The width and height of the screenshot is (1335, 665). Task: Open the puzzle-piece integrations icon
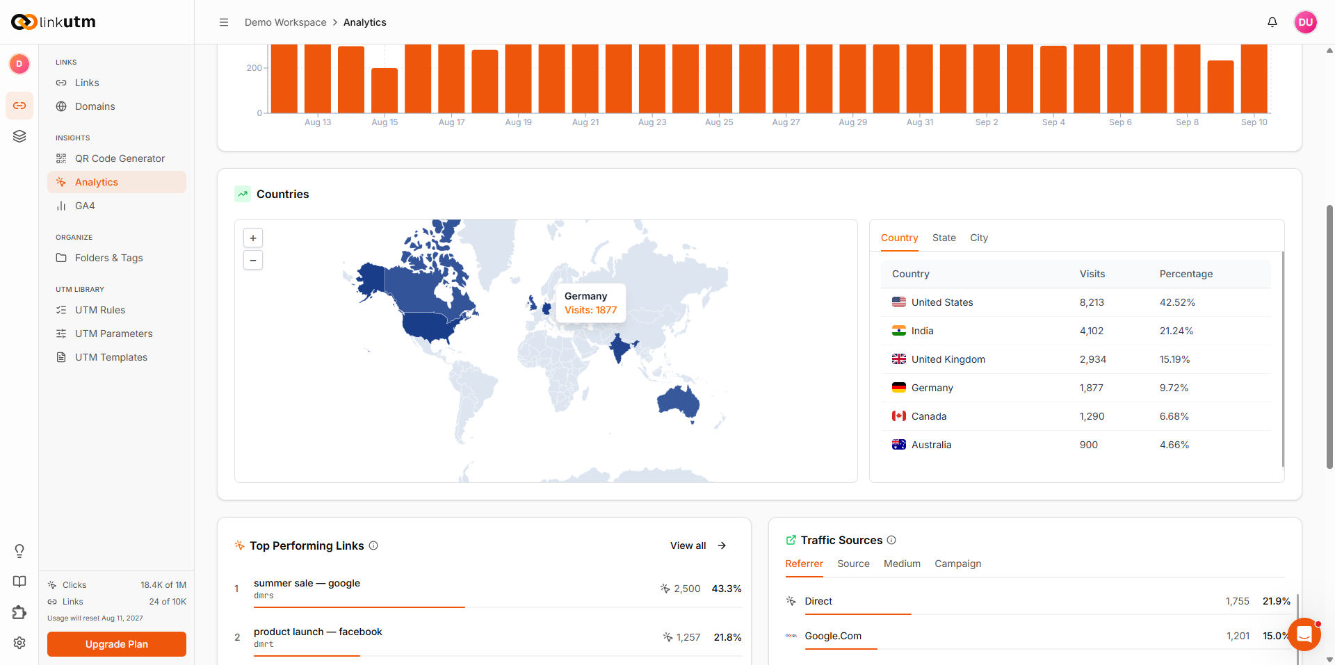[19, 612]
